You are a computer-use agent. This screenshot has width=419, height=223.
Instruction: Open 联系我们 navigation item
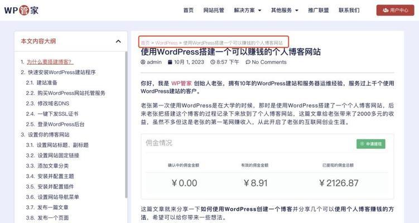[349, 10]
